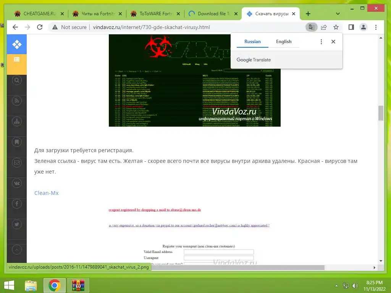The height and width of the screenshot is (293, 391).
Task: Click the Not secure warning icon
Action: 55,27
